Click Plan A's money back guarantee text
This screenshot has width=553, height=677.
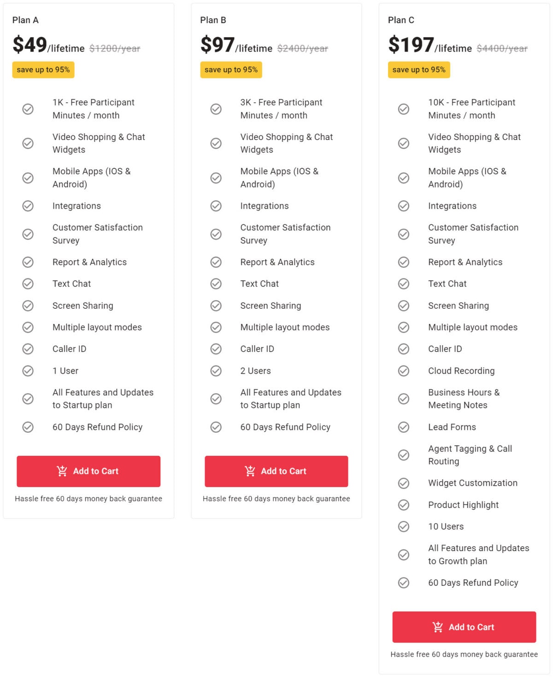(x=88, y=499)
